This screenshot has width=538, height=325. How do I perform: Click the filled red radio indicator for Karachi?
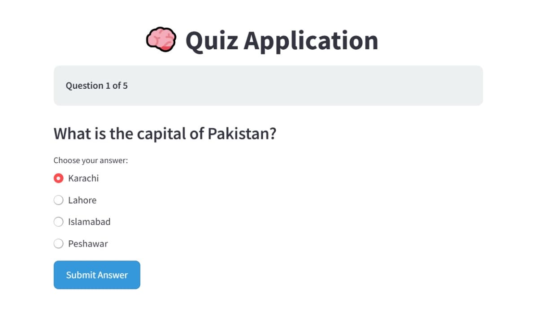pyautogui.click(x=58, y=178)
